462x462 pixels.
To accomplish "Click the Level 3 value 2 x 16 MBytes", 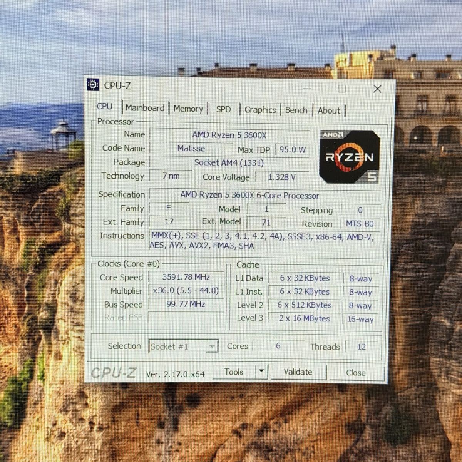I will click(x=305, y=319).
